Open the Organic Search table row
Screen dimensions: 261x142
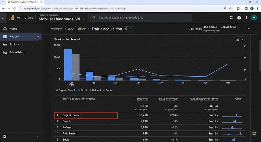pyautogui.click(x=150, y=115)
